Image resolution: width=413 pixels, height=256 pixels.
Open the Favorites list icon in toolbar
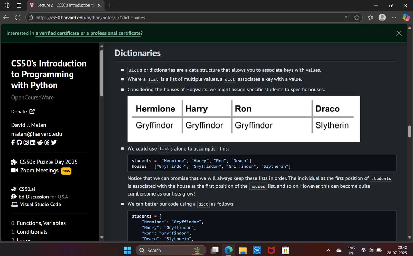[371, 17]
